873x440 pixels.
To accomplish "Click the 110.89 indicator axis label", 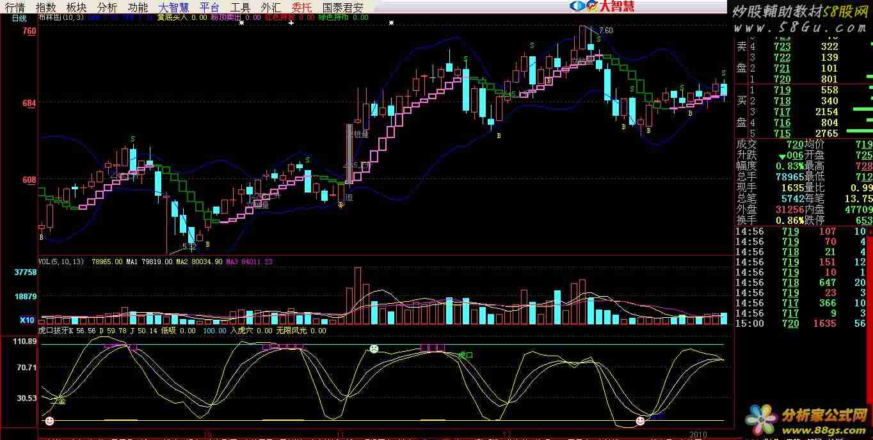I will coord(25,342).
